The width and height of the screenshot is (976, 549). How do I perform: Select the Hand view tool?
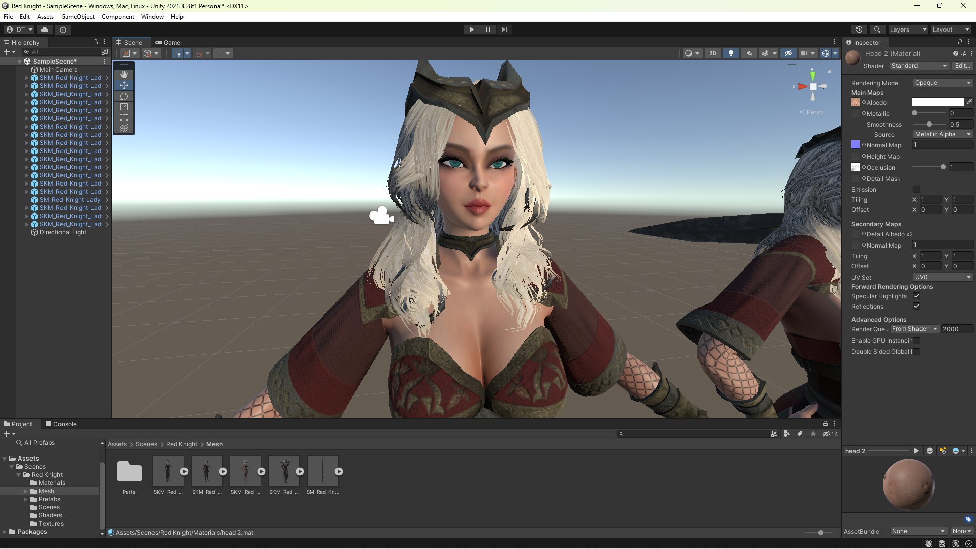tap(124, 75)
